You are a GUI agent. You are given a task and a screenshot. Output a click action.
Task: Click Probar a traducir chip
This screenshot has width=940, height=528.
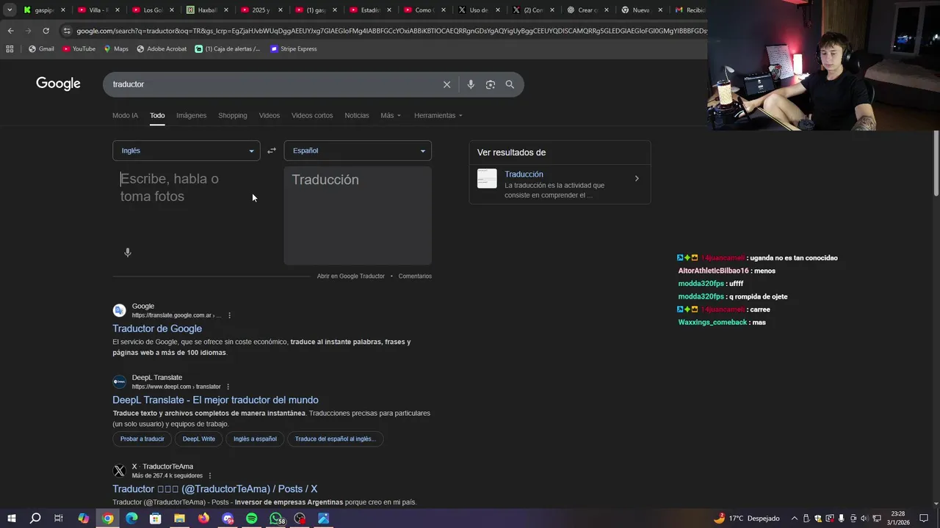click(142, 439)
